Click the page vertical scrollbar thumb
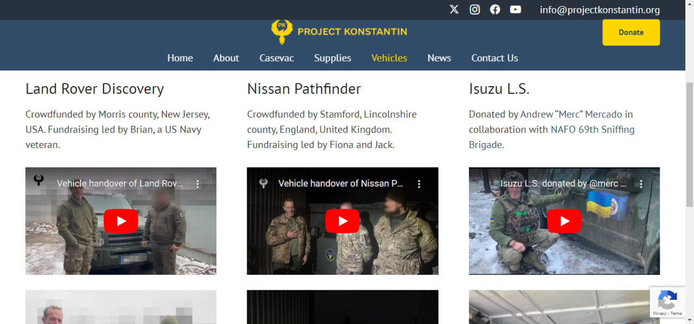The height and width of the screenshot is (324, 694). (690, 145)
